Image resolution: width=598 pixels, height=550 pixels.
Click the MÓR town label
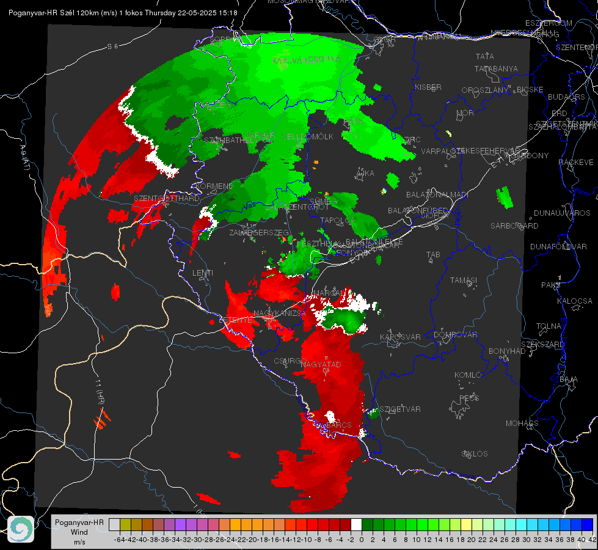[465, 112]
